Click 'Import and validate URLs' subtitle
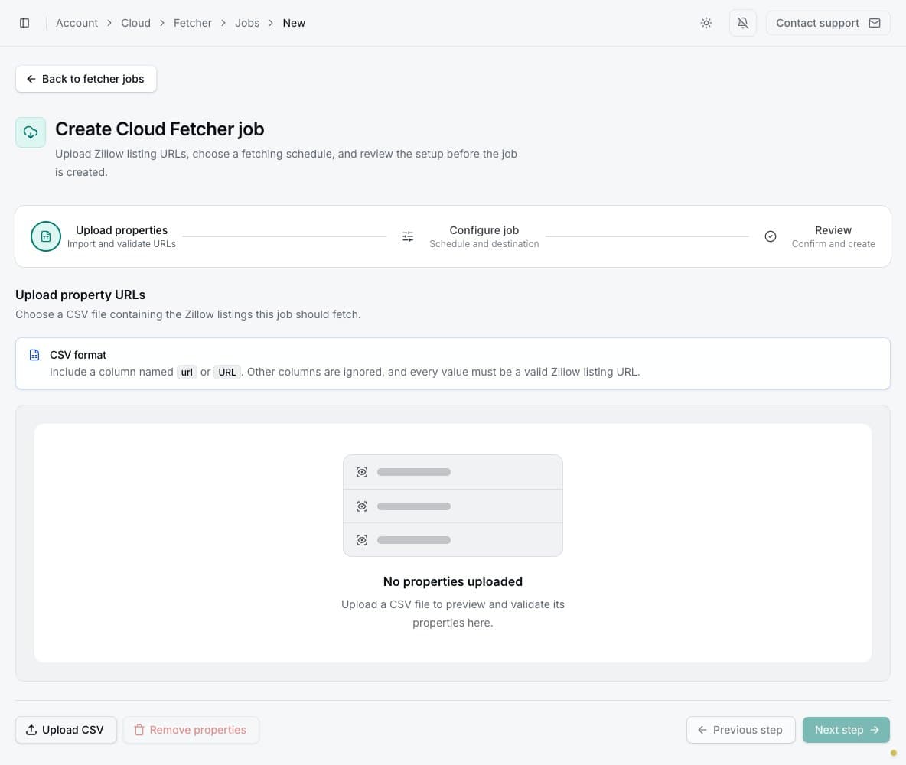The width and height of the screenshot is (906, 765). click(122, 244)
